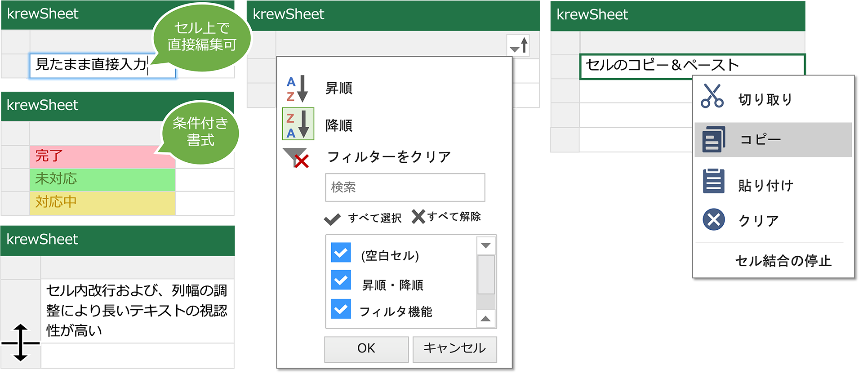Click the scissors cut icon
The width and height of the screenshot is (863, 374).
[712, 96]
